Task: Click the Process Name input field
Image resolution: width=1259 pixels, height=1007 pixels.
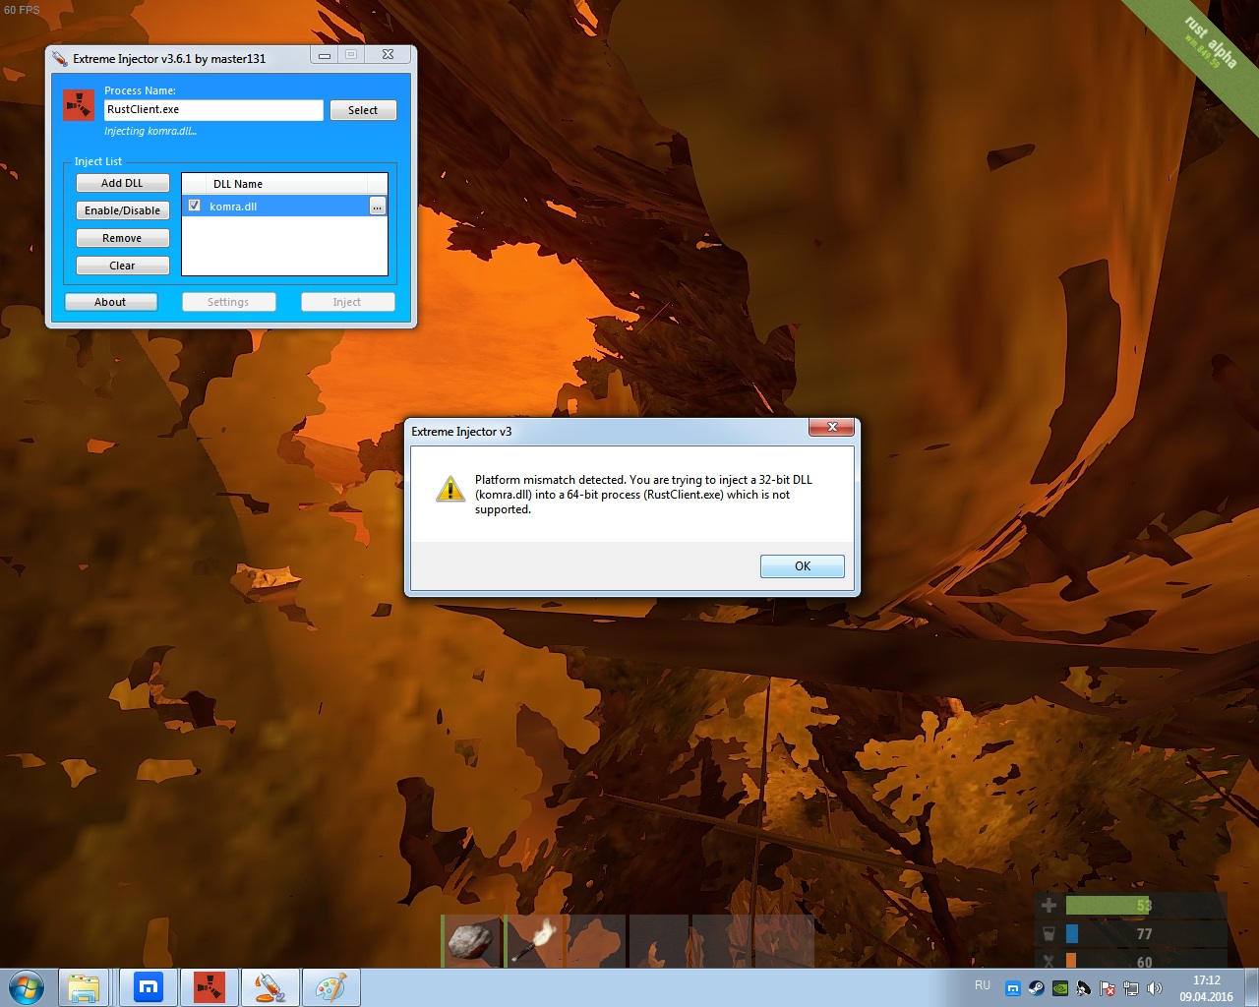Action: tap(213, 110)
